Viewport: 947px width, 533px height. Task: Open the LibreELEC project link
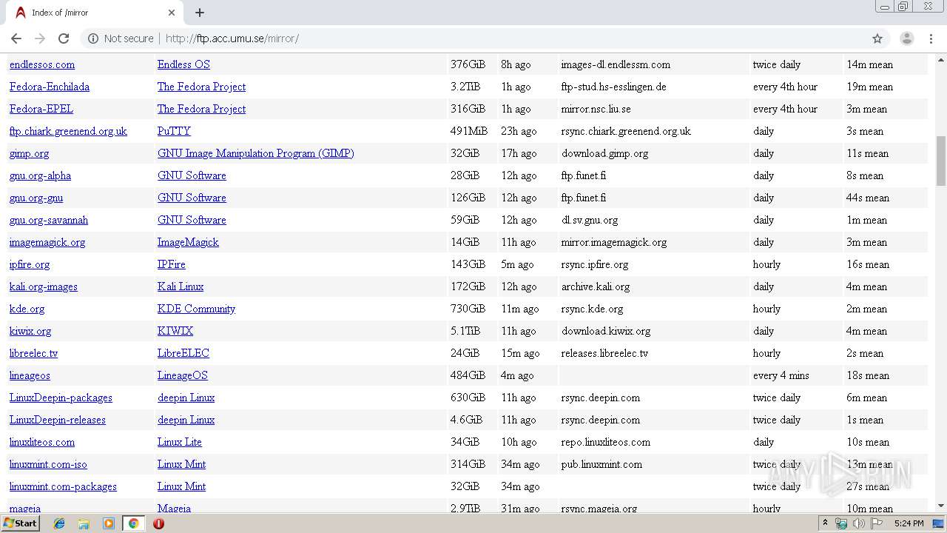pos(183,353)
